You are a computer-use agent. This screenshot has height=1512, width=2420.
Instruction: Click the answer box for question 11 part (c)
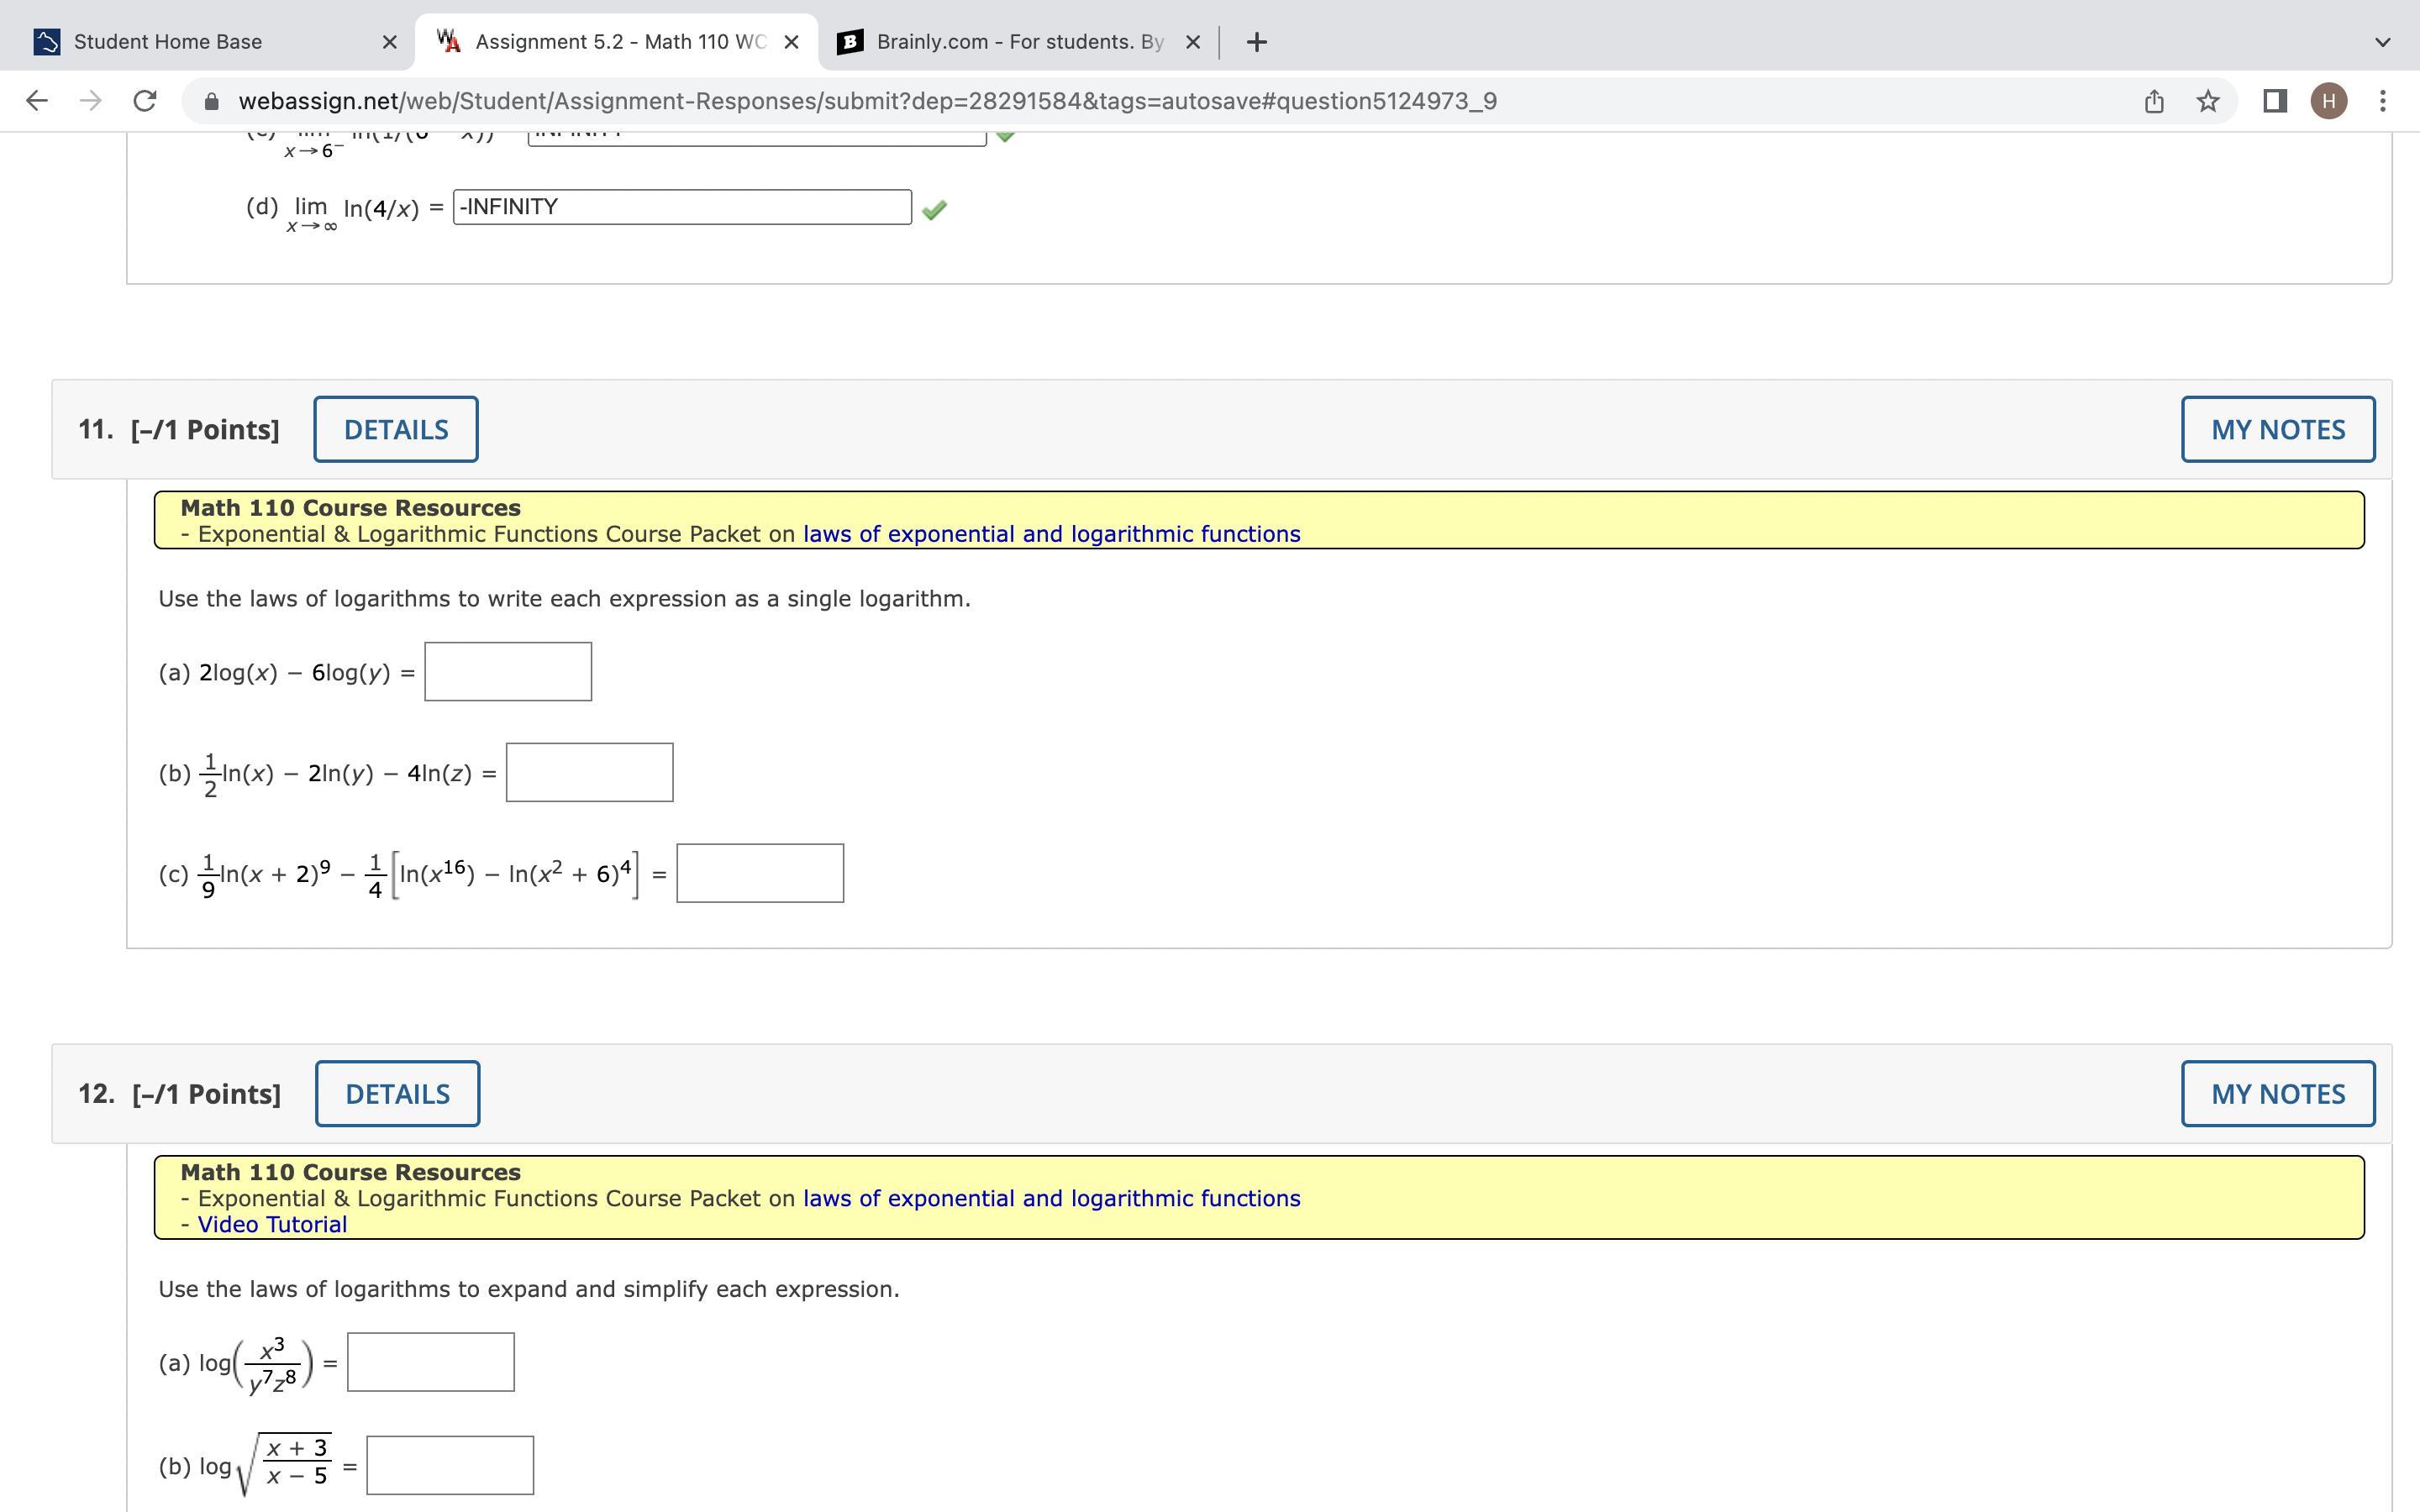(760, 873)
